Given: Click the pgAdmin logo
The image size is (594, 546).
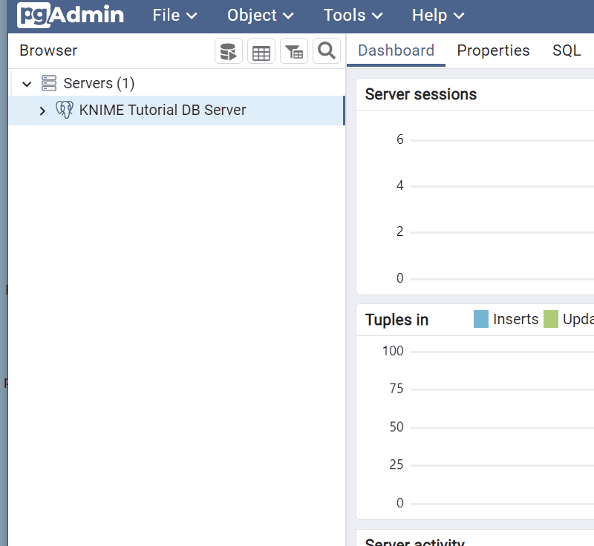Looking at the screenshot, I should click(x=71, y=15).
